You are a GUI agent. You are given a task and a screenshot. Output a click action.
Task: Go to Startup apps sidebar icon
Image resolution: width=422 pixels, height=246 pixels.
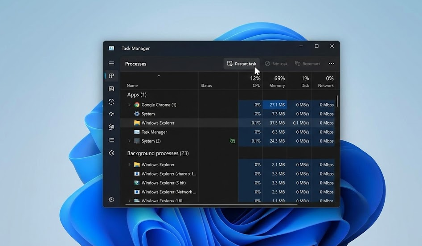(x=111, y=115)
